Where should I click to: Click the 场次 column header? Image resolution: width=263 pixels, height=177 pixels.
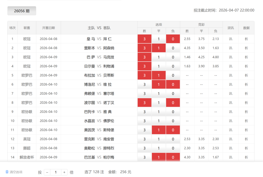[x=13, y=28]
